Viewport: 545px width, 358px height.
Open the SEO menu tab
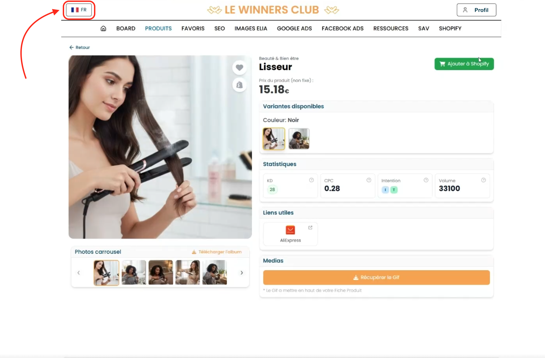point(220,29)
